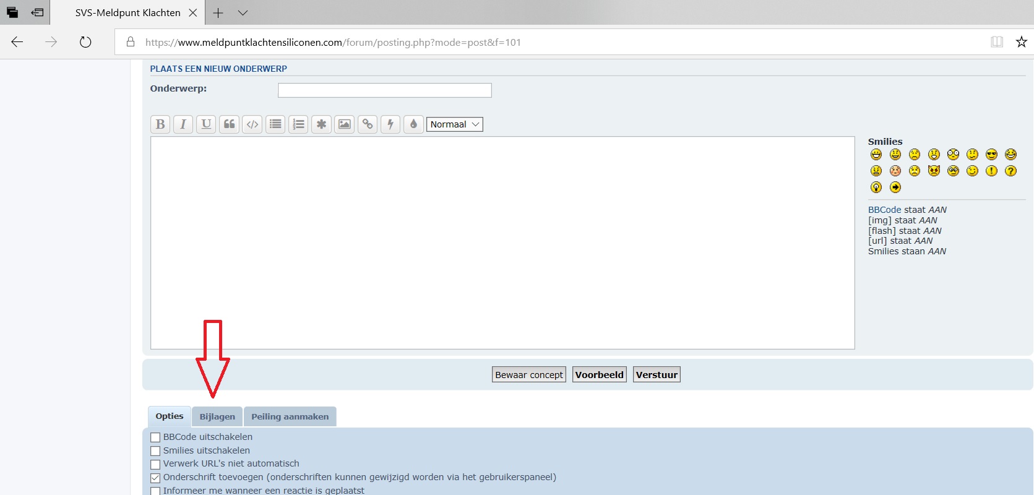Insert an image using the picture icon

[345, 124]
